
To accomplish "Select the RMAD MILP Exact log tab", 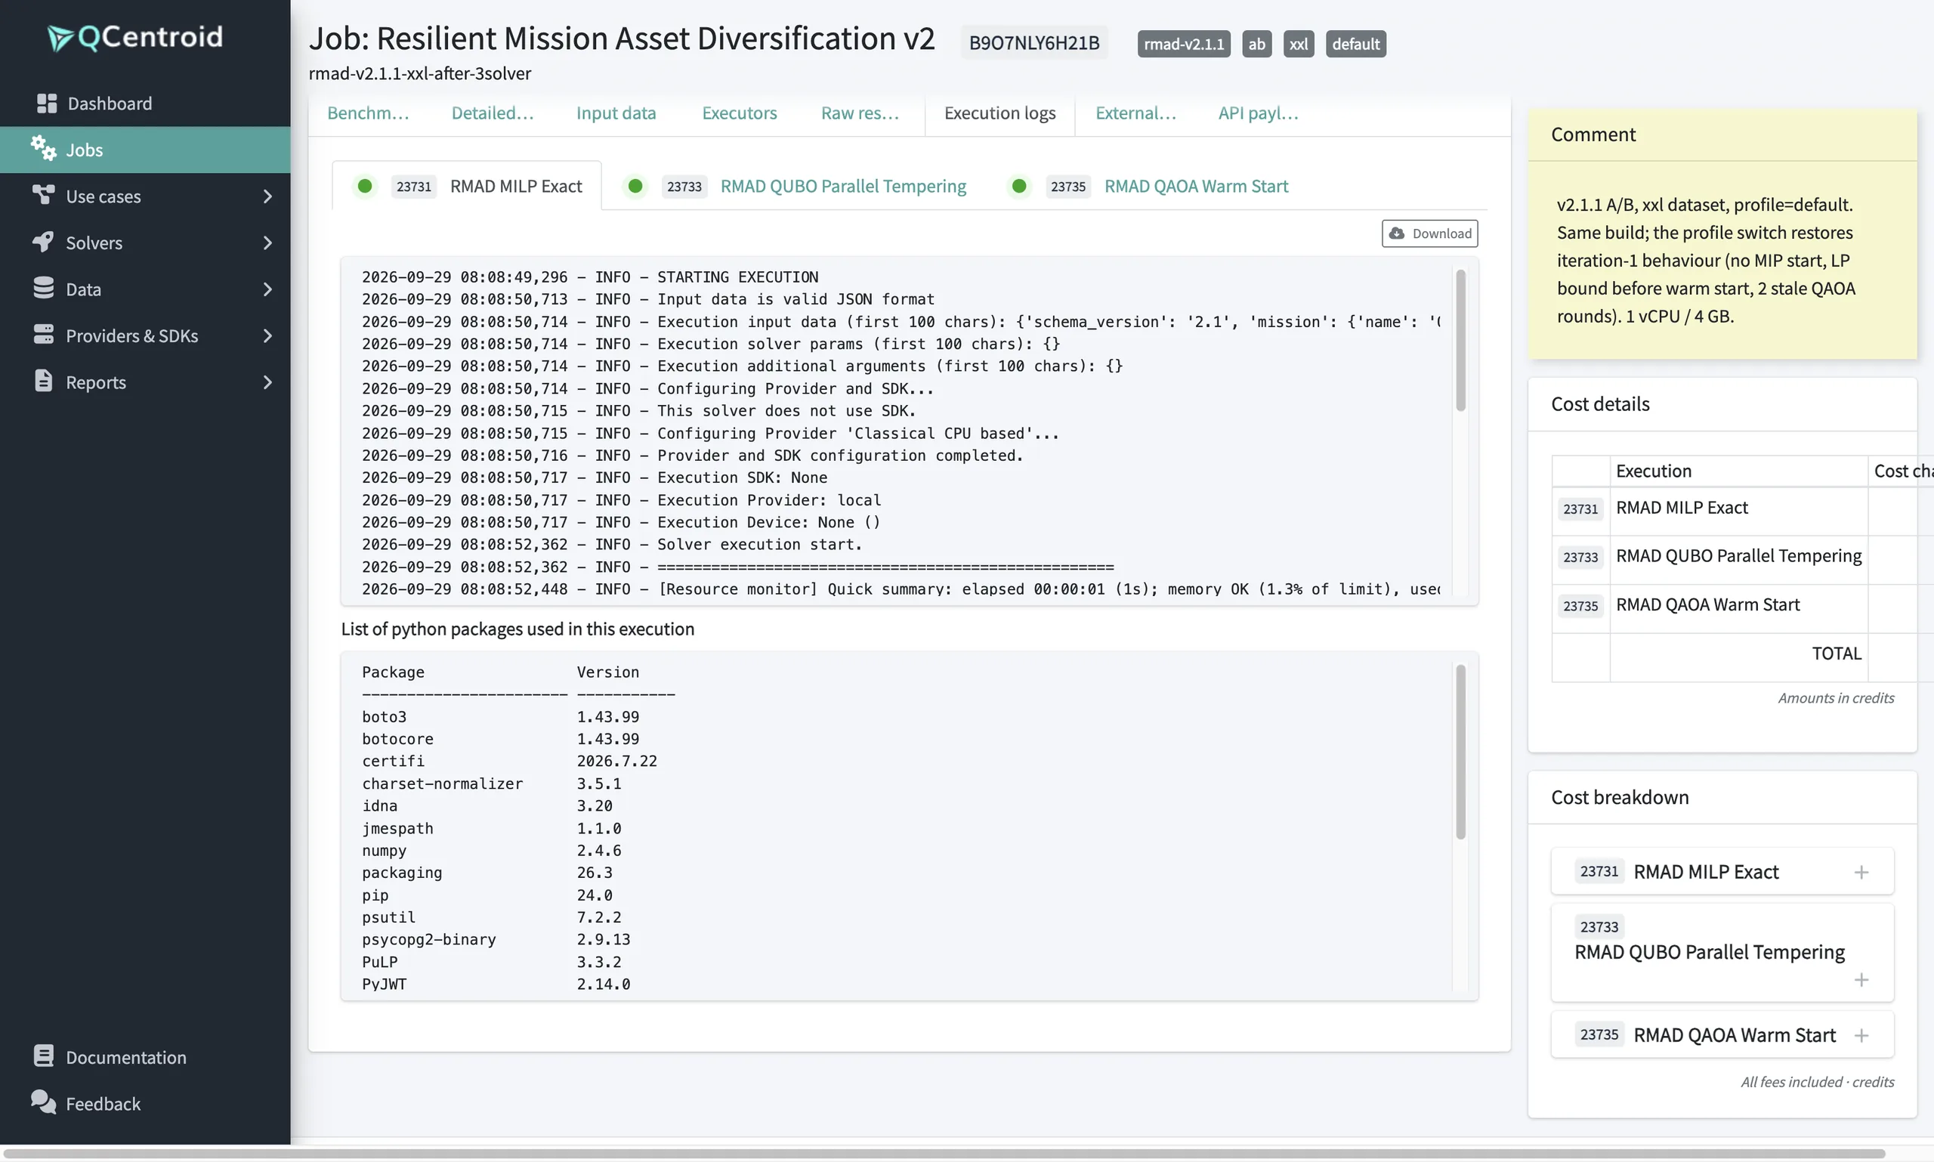I will [x=467, y=186].
